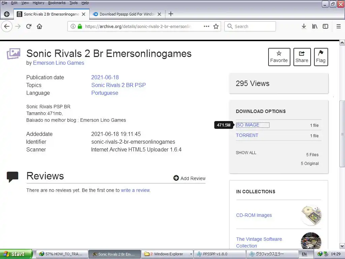Toggle the sidebar icon
Viewport: 345px width, 259px height.
point(325,26)
